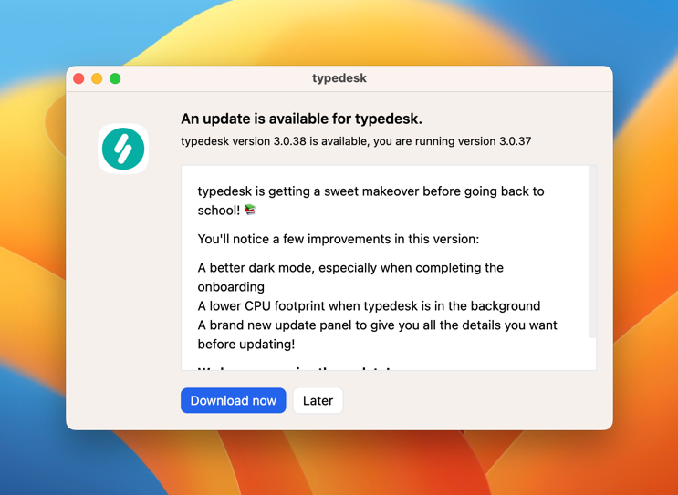
Task: Click the books emoji after 'school!'
Action: pyautogui.click(x=250, y=210)
